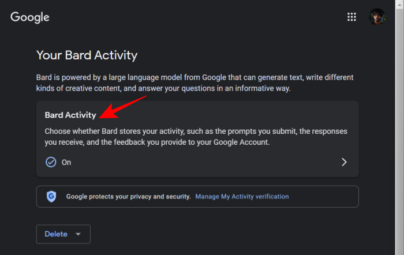Click the scrollbar up arrow
The height and width of the screenshot is (255, 404).
(399, 5)
